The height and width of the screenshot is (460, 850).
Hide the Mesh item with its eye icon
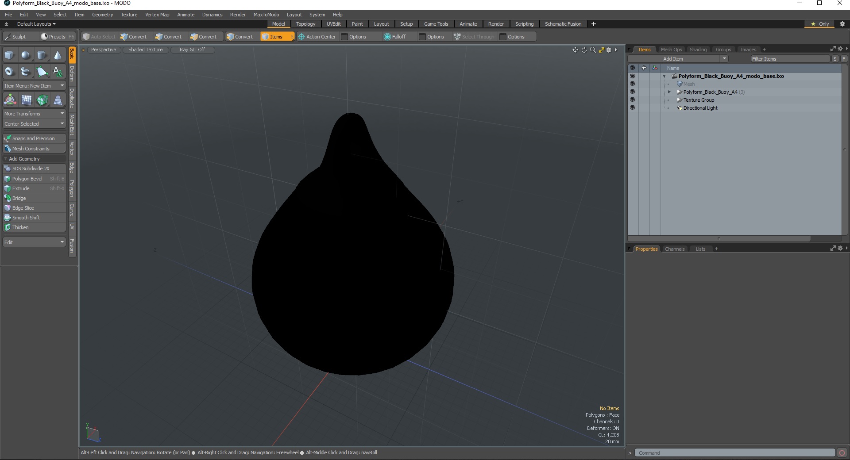pyautogui.click(x=632, y=84)
